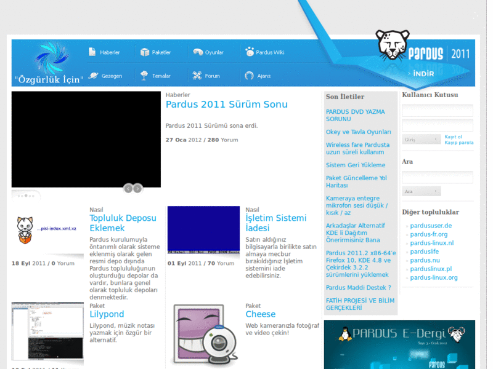This screenshot has width=493, height=369.
Task: Open PARDUS DVD YAZMA SORUNU post
Action: coord(355,116)
